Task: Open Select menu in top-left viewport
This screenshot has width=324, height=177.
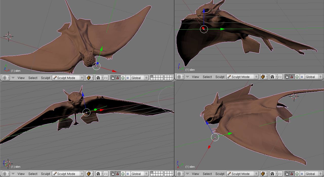Action: click(x=33, y=78)
